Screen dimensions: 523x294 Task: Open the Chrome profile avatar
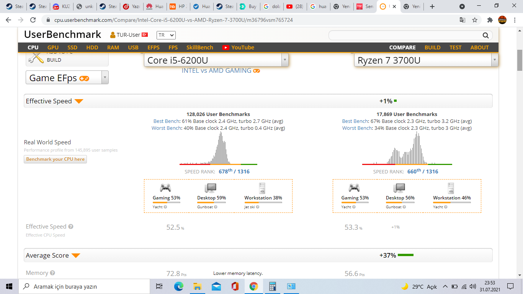502,20
